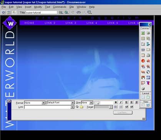161x140 pixels.
Task: Insert a Horizontal Rule
Action: (x=143, y=49)
